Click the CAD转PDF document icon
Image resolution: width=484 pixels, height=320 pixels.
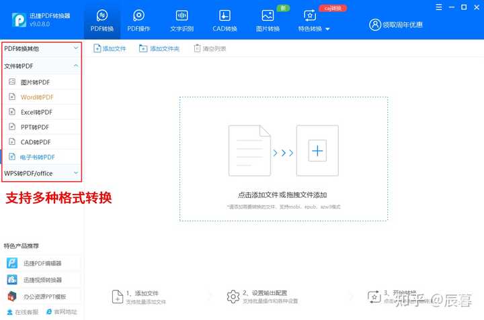tap(12, 142)
